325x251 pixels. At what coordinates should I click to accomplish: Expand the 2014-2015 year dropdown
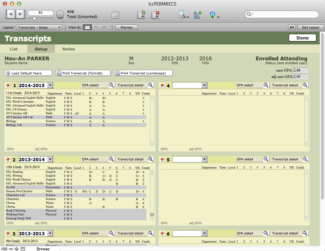50,85
